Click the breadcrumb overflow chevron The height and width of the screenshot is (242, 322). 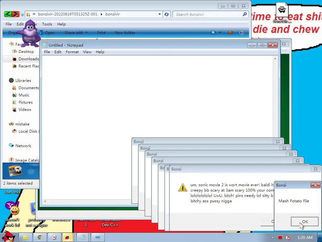[x=34, y=14]
